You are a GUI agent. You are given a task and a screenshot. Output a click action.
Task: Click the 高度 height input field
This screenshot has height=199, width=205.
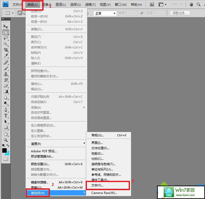[160, 13]
